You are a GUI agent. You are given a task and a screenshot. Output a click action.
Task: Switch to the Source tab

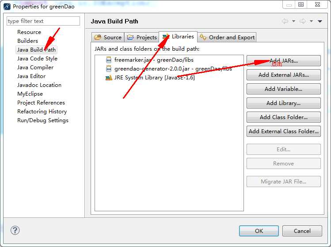tap(108, 37)
